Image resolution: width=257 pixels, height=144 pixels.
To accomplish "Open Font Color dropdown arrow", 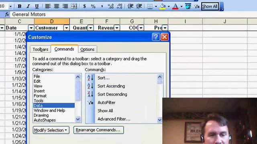I will coord(182,6).
